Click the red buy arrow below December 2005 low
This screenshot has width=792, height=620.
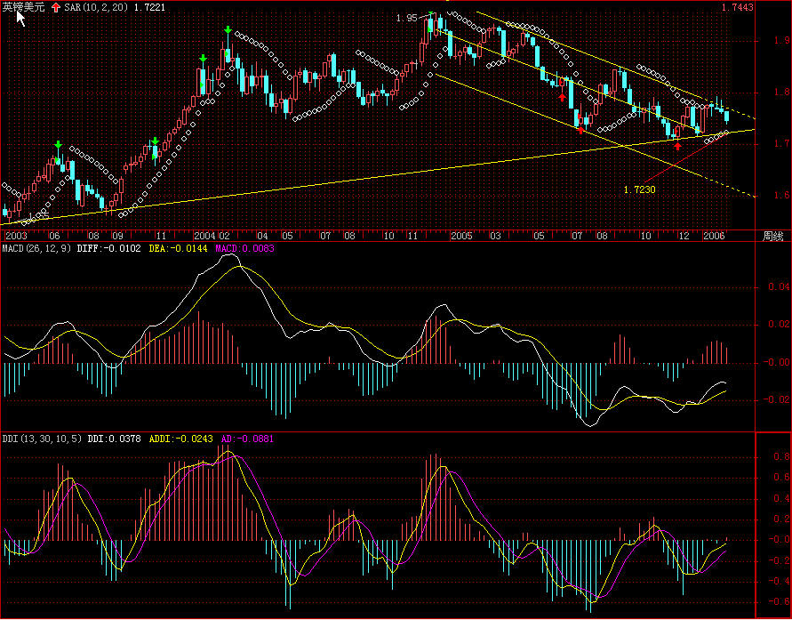[678, 146]
